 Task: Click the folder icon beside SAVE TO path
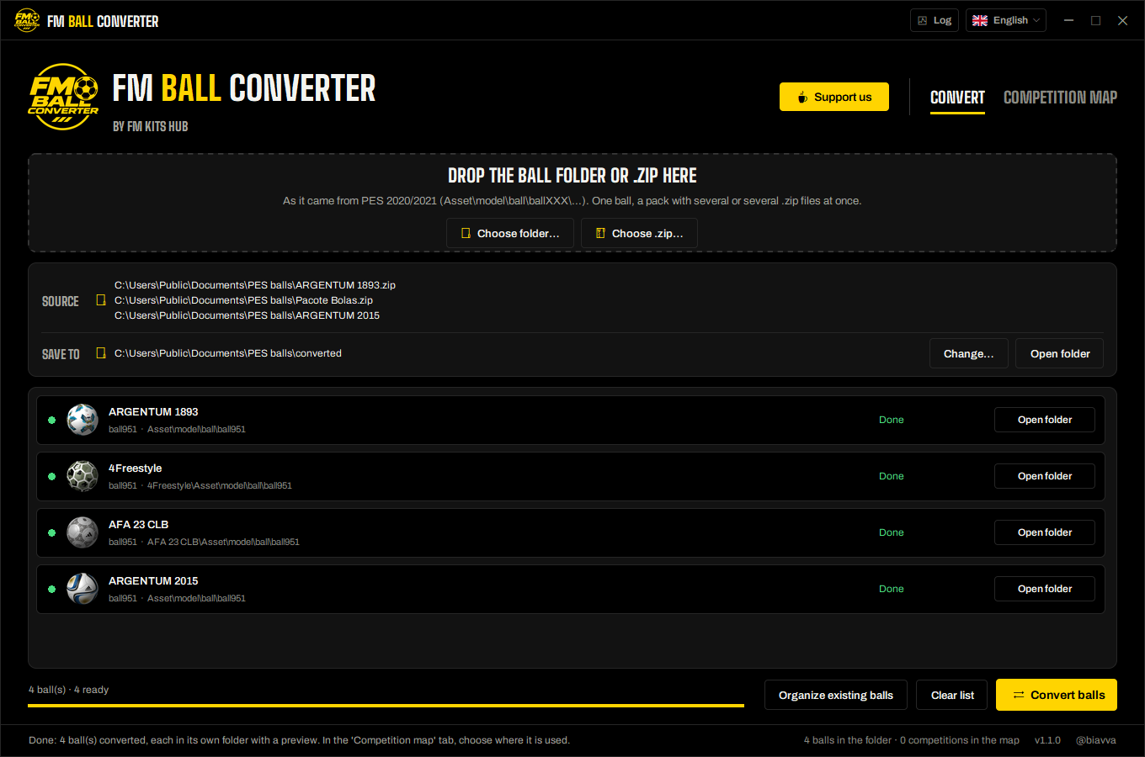pyautogui.click(x=101, y=353)
